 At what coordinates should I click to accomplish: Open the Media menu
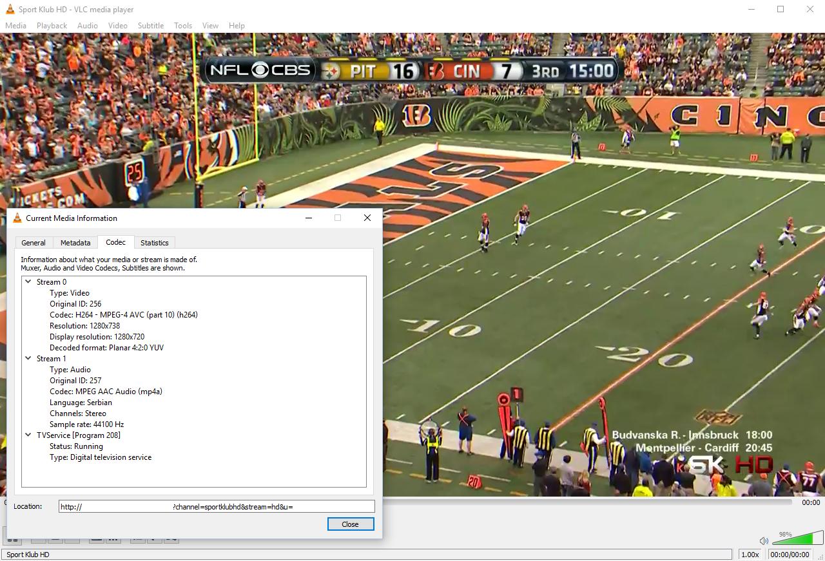pyautogui.click(x=15, y=26)
